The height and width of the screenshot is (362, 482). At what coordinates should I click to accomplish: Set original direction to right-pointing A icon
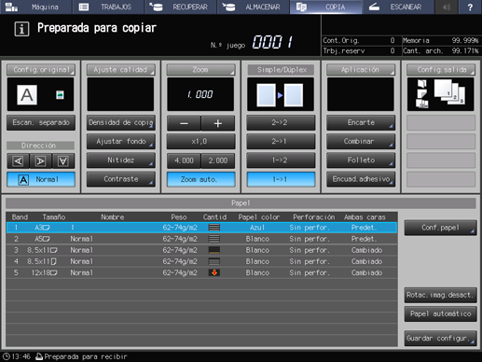[40, 161]
